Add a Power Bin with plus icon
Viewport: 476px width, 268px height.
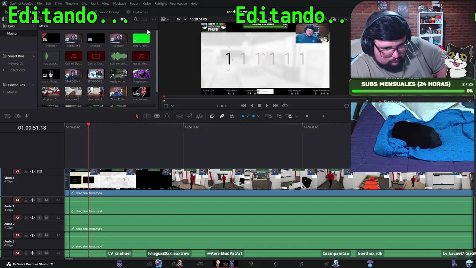pyautogui.click(x=34, y=85)
